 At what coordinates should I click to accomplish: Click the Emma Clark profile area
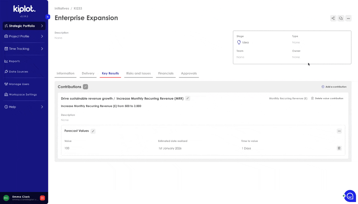click(x=21, y=198)
